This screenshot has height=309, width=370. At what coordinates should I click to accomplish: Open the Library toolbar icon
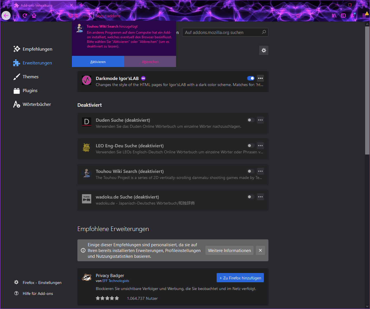[x=334, y=16]
